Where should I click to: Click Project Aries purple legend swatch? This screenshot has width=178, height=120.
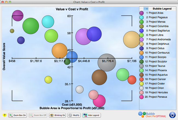tap(142, 13)
